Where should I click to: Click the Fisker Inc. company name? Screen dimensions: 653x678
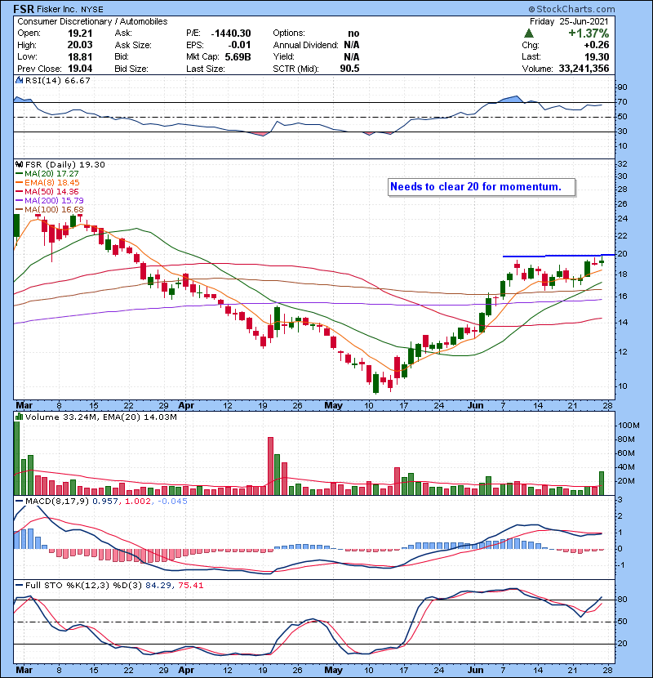pos(56,9)
